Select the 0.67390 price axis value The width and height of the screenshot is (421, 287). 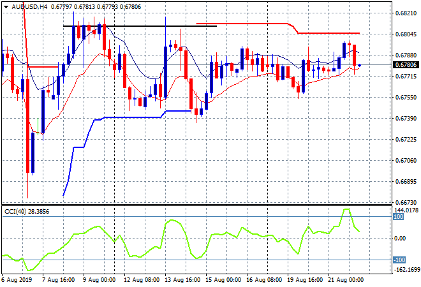point(406,119)
